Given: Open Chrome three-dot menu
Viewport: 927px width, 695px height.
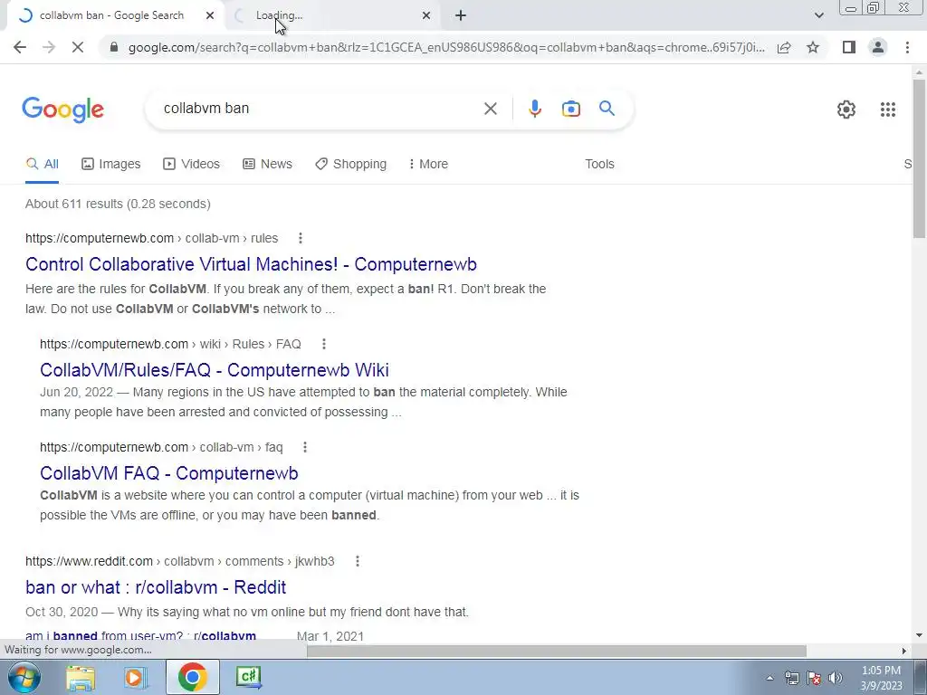Looking at the screenshot, I should pyautogui.click(x=907, y=47).
